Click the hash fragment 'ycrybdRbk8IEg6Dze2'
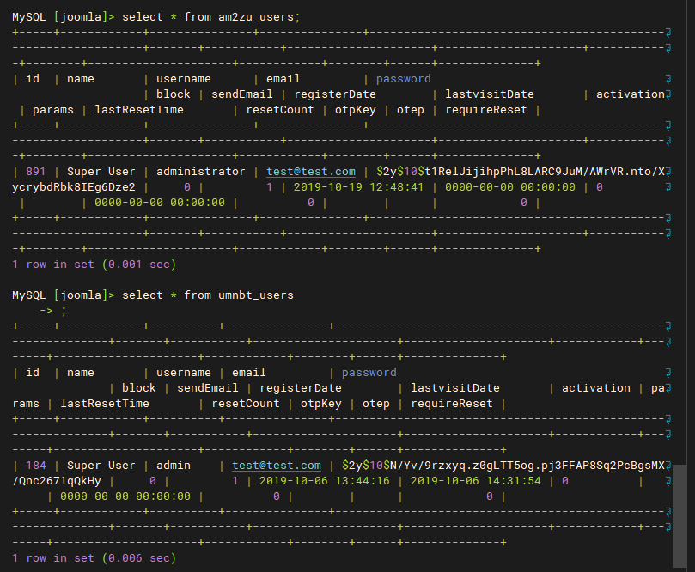 (x=74, y=187)
